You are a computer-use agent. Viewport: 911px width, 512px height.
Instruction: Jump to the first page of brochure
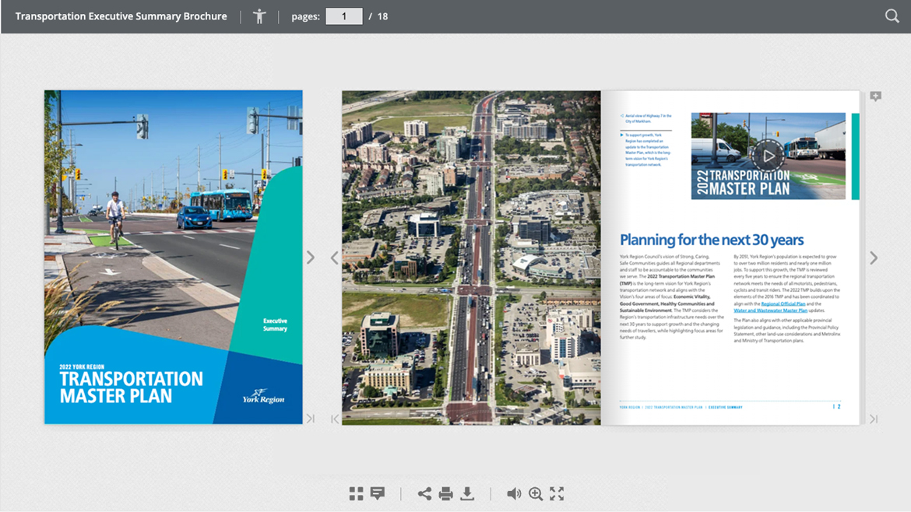tap(335, 419)
